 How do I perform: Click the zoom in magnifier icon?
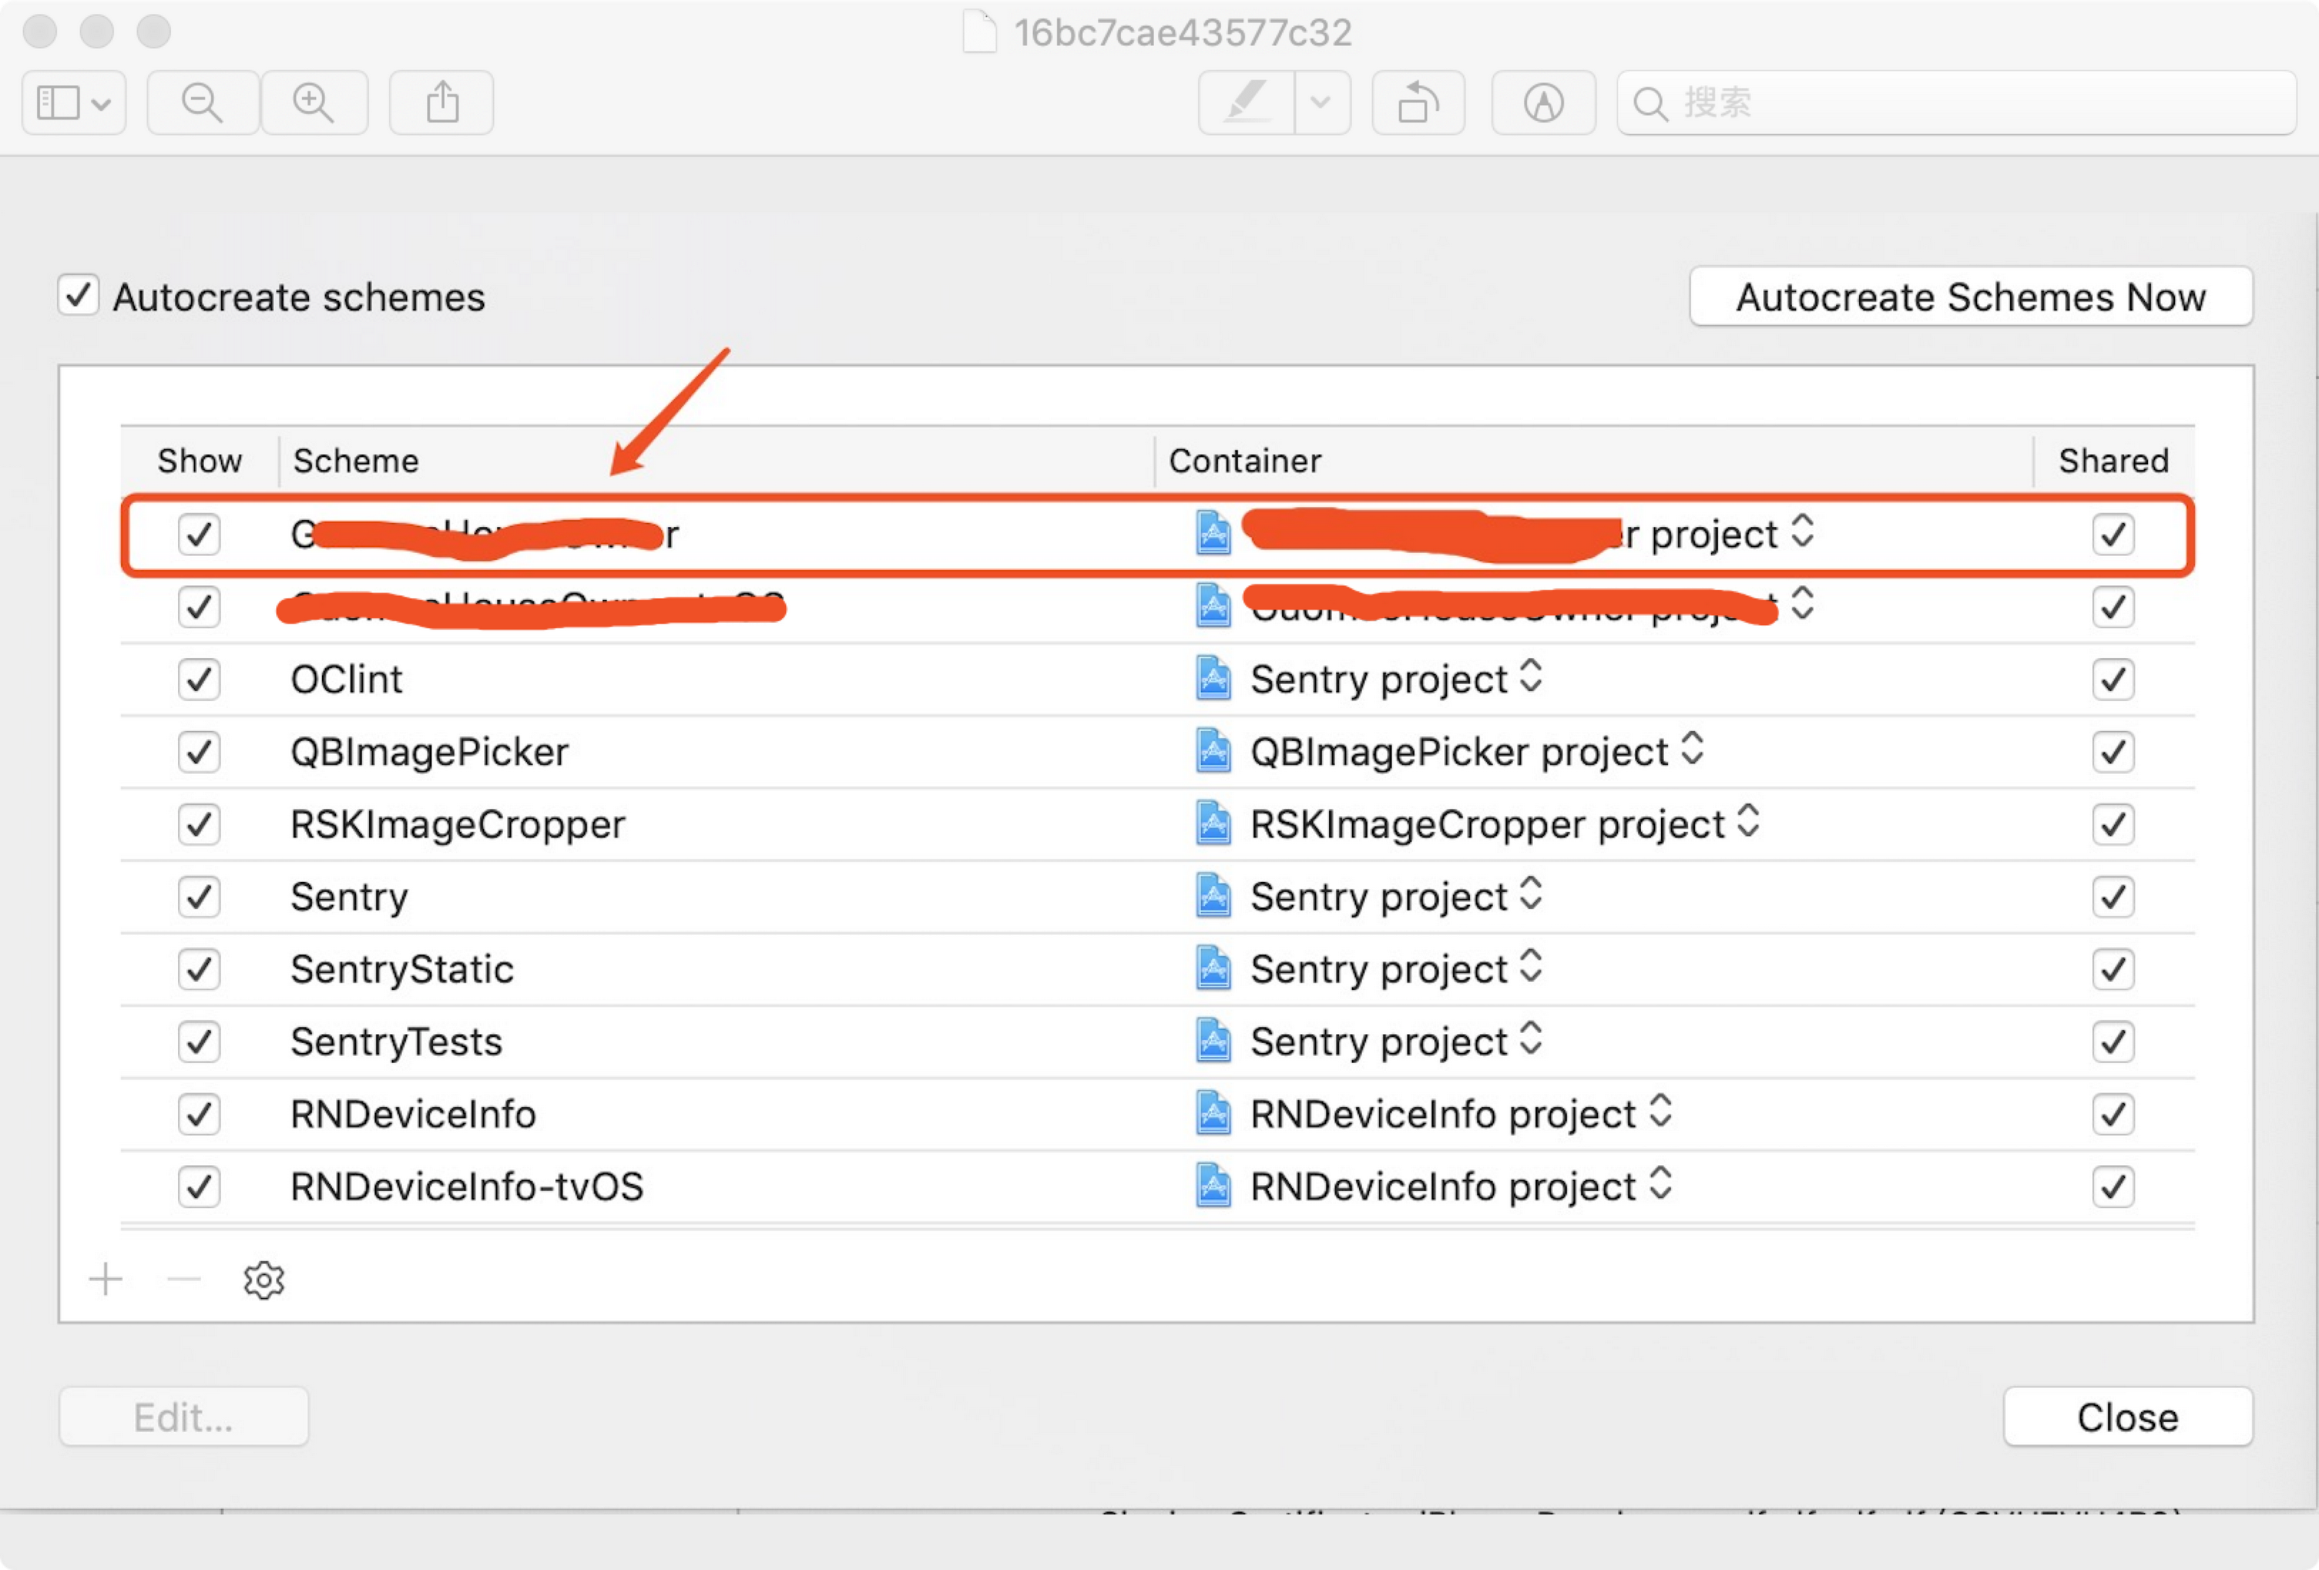(x=314, y=103)
